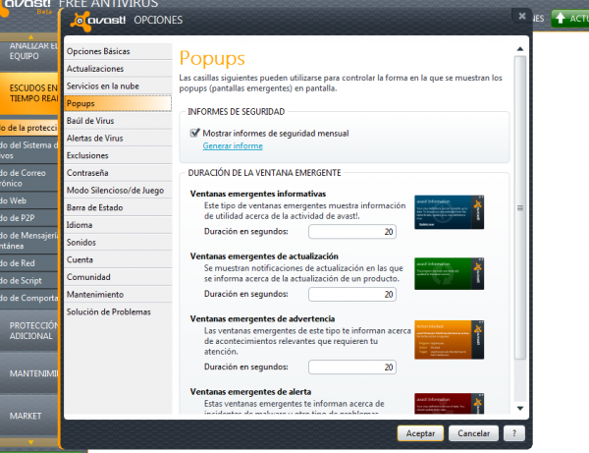The width and height of the screenshot is (589, 453).
Task: Select Escudo de Script in main window
Action: [x=28, y=280]
